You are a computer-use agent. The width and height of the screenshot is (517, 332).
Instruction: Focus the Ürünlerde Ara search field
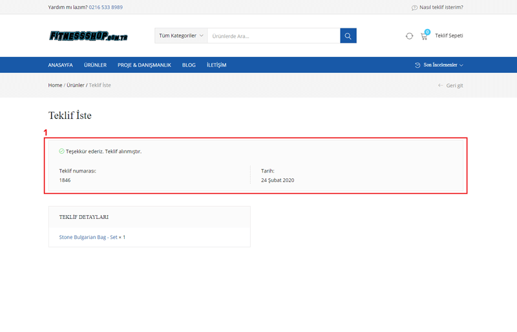pyautogui.click(x=273, y=36)
